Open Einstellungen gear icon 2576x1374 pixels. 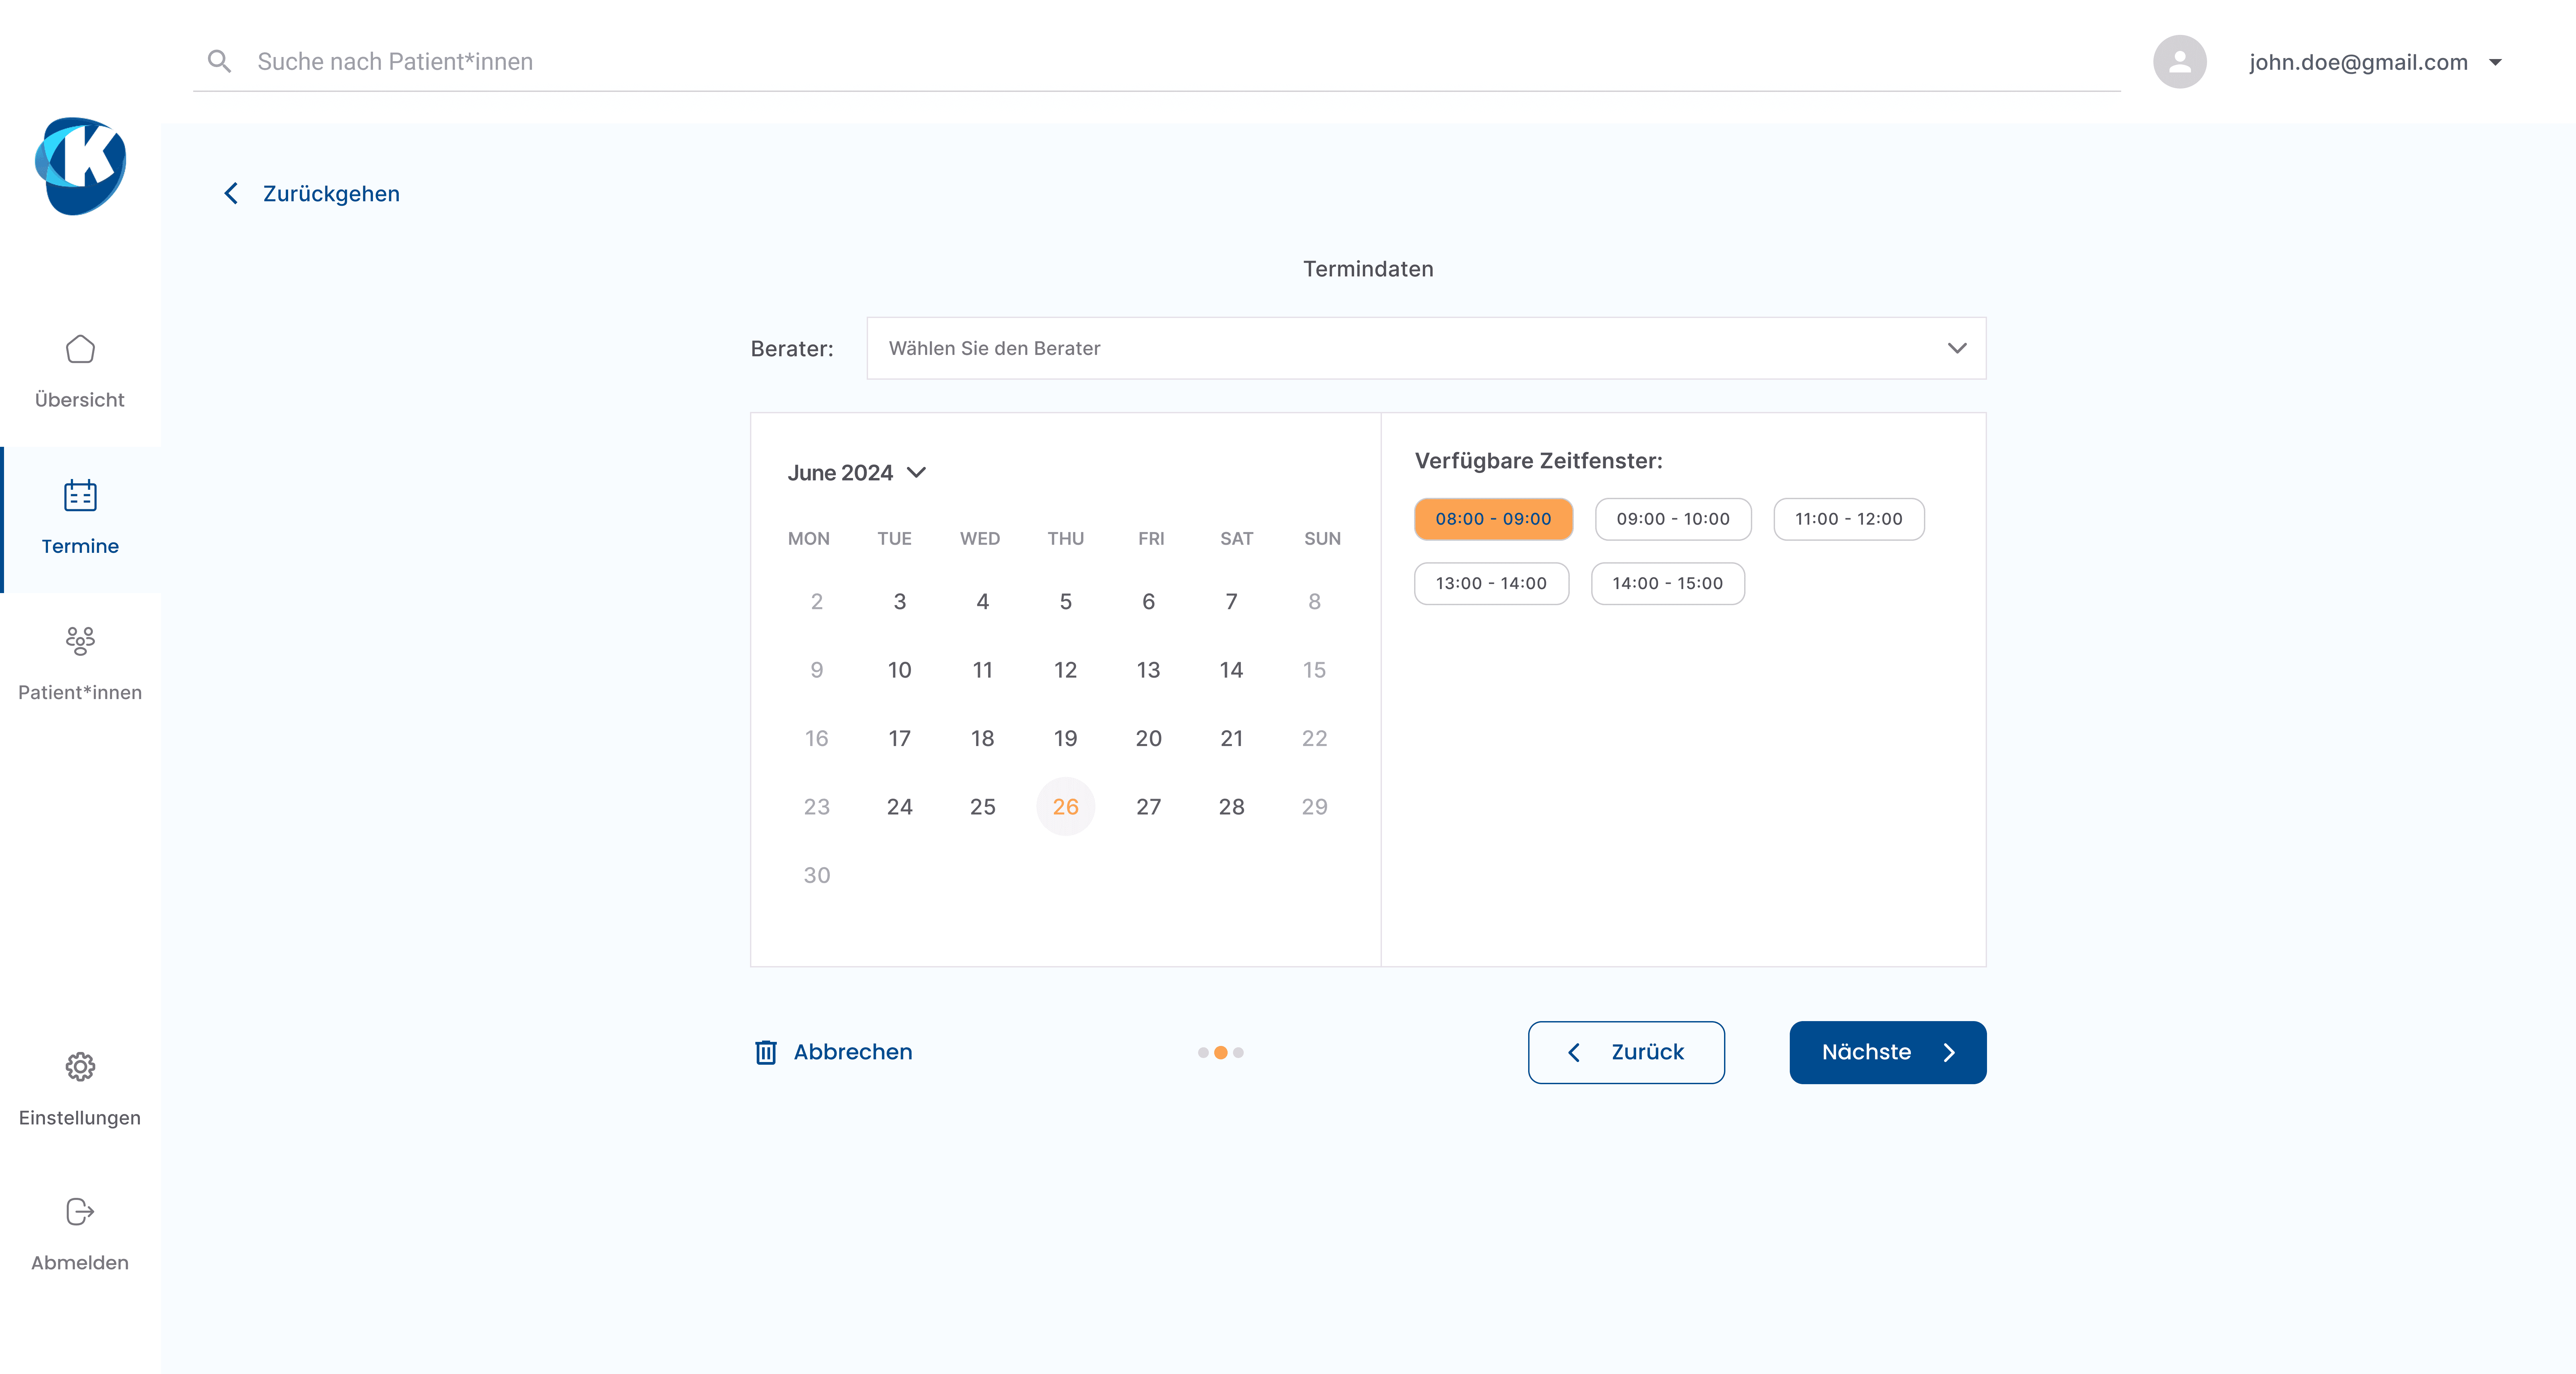[x=80, y=1066]
